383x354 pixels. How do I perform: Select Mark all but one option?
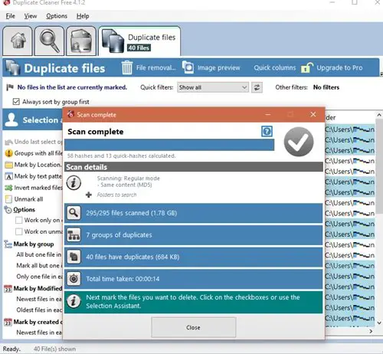point(39,266)
